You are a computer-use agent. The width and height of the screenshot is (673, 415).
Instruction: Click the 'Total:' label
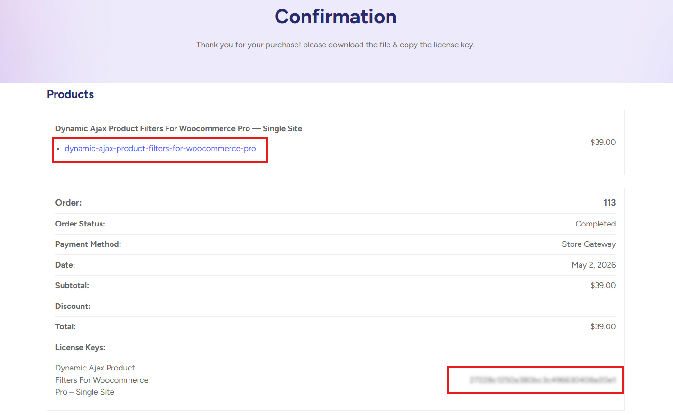65,327
